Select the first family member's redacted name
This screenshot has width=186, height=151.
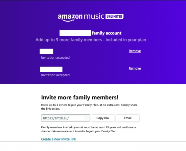click(x=46, y=51)
